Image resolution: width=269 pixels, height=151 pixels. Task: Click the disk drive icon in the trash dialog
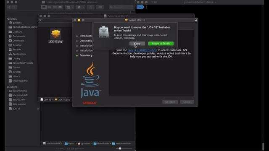(x=104, y=32)
